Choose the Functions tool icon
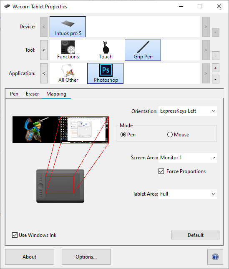The height and width of the screenshot is (269, 229). tap(68, 50)
